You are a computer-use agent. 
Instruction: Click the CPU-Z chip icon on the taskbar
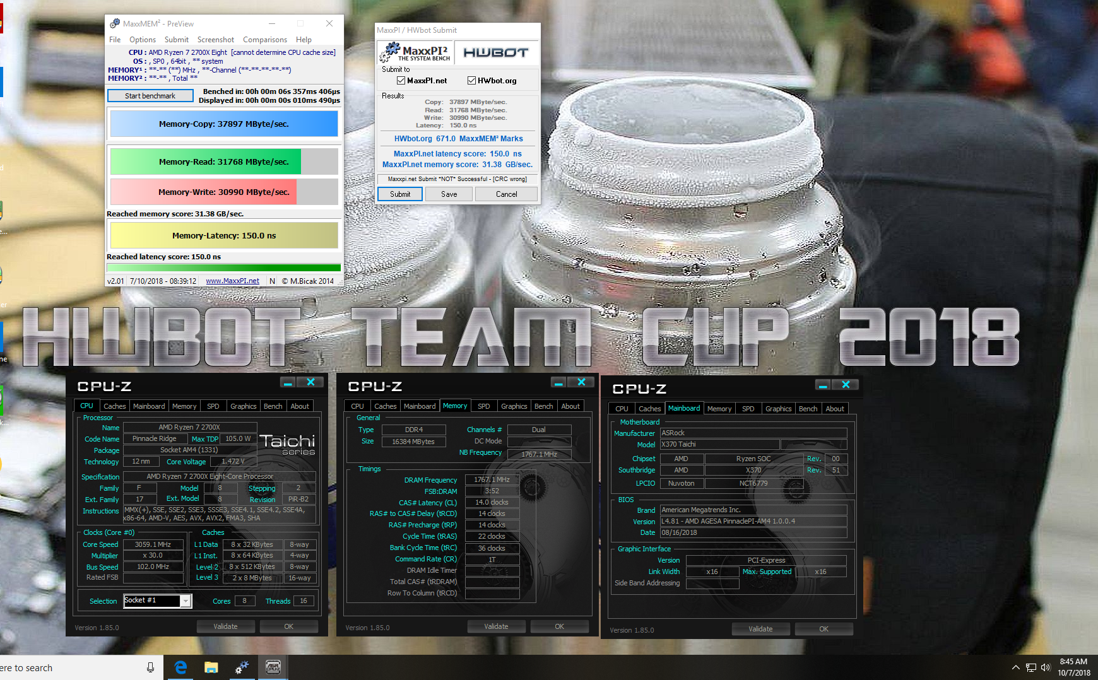coord(273,667)
